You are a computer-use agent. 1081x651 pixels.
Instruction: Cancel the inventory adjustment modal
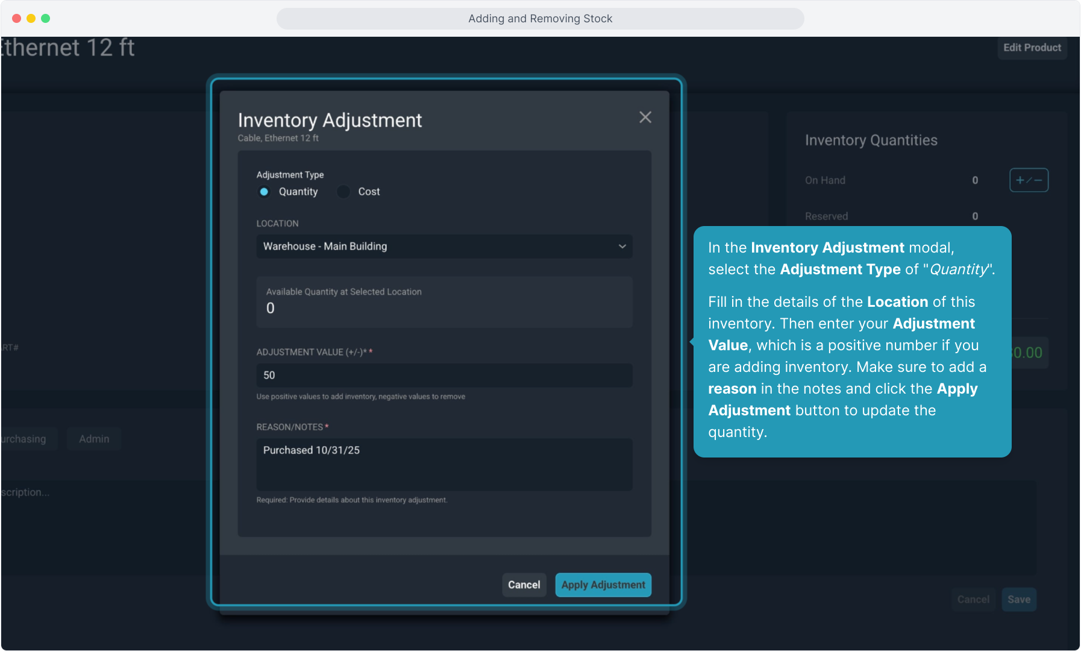(x=524, y=585)
